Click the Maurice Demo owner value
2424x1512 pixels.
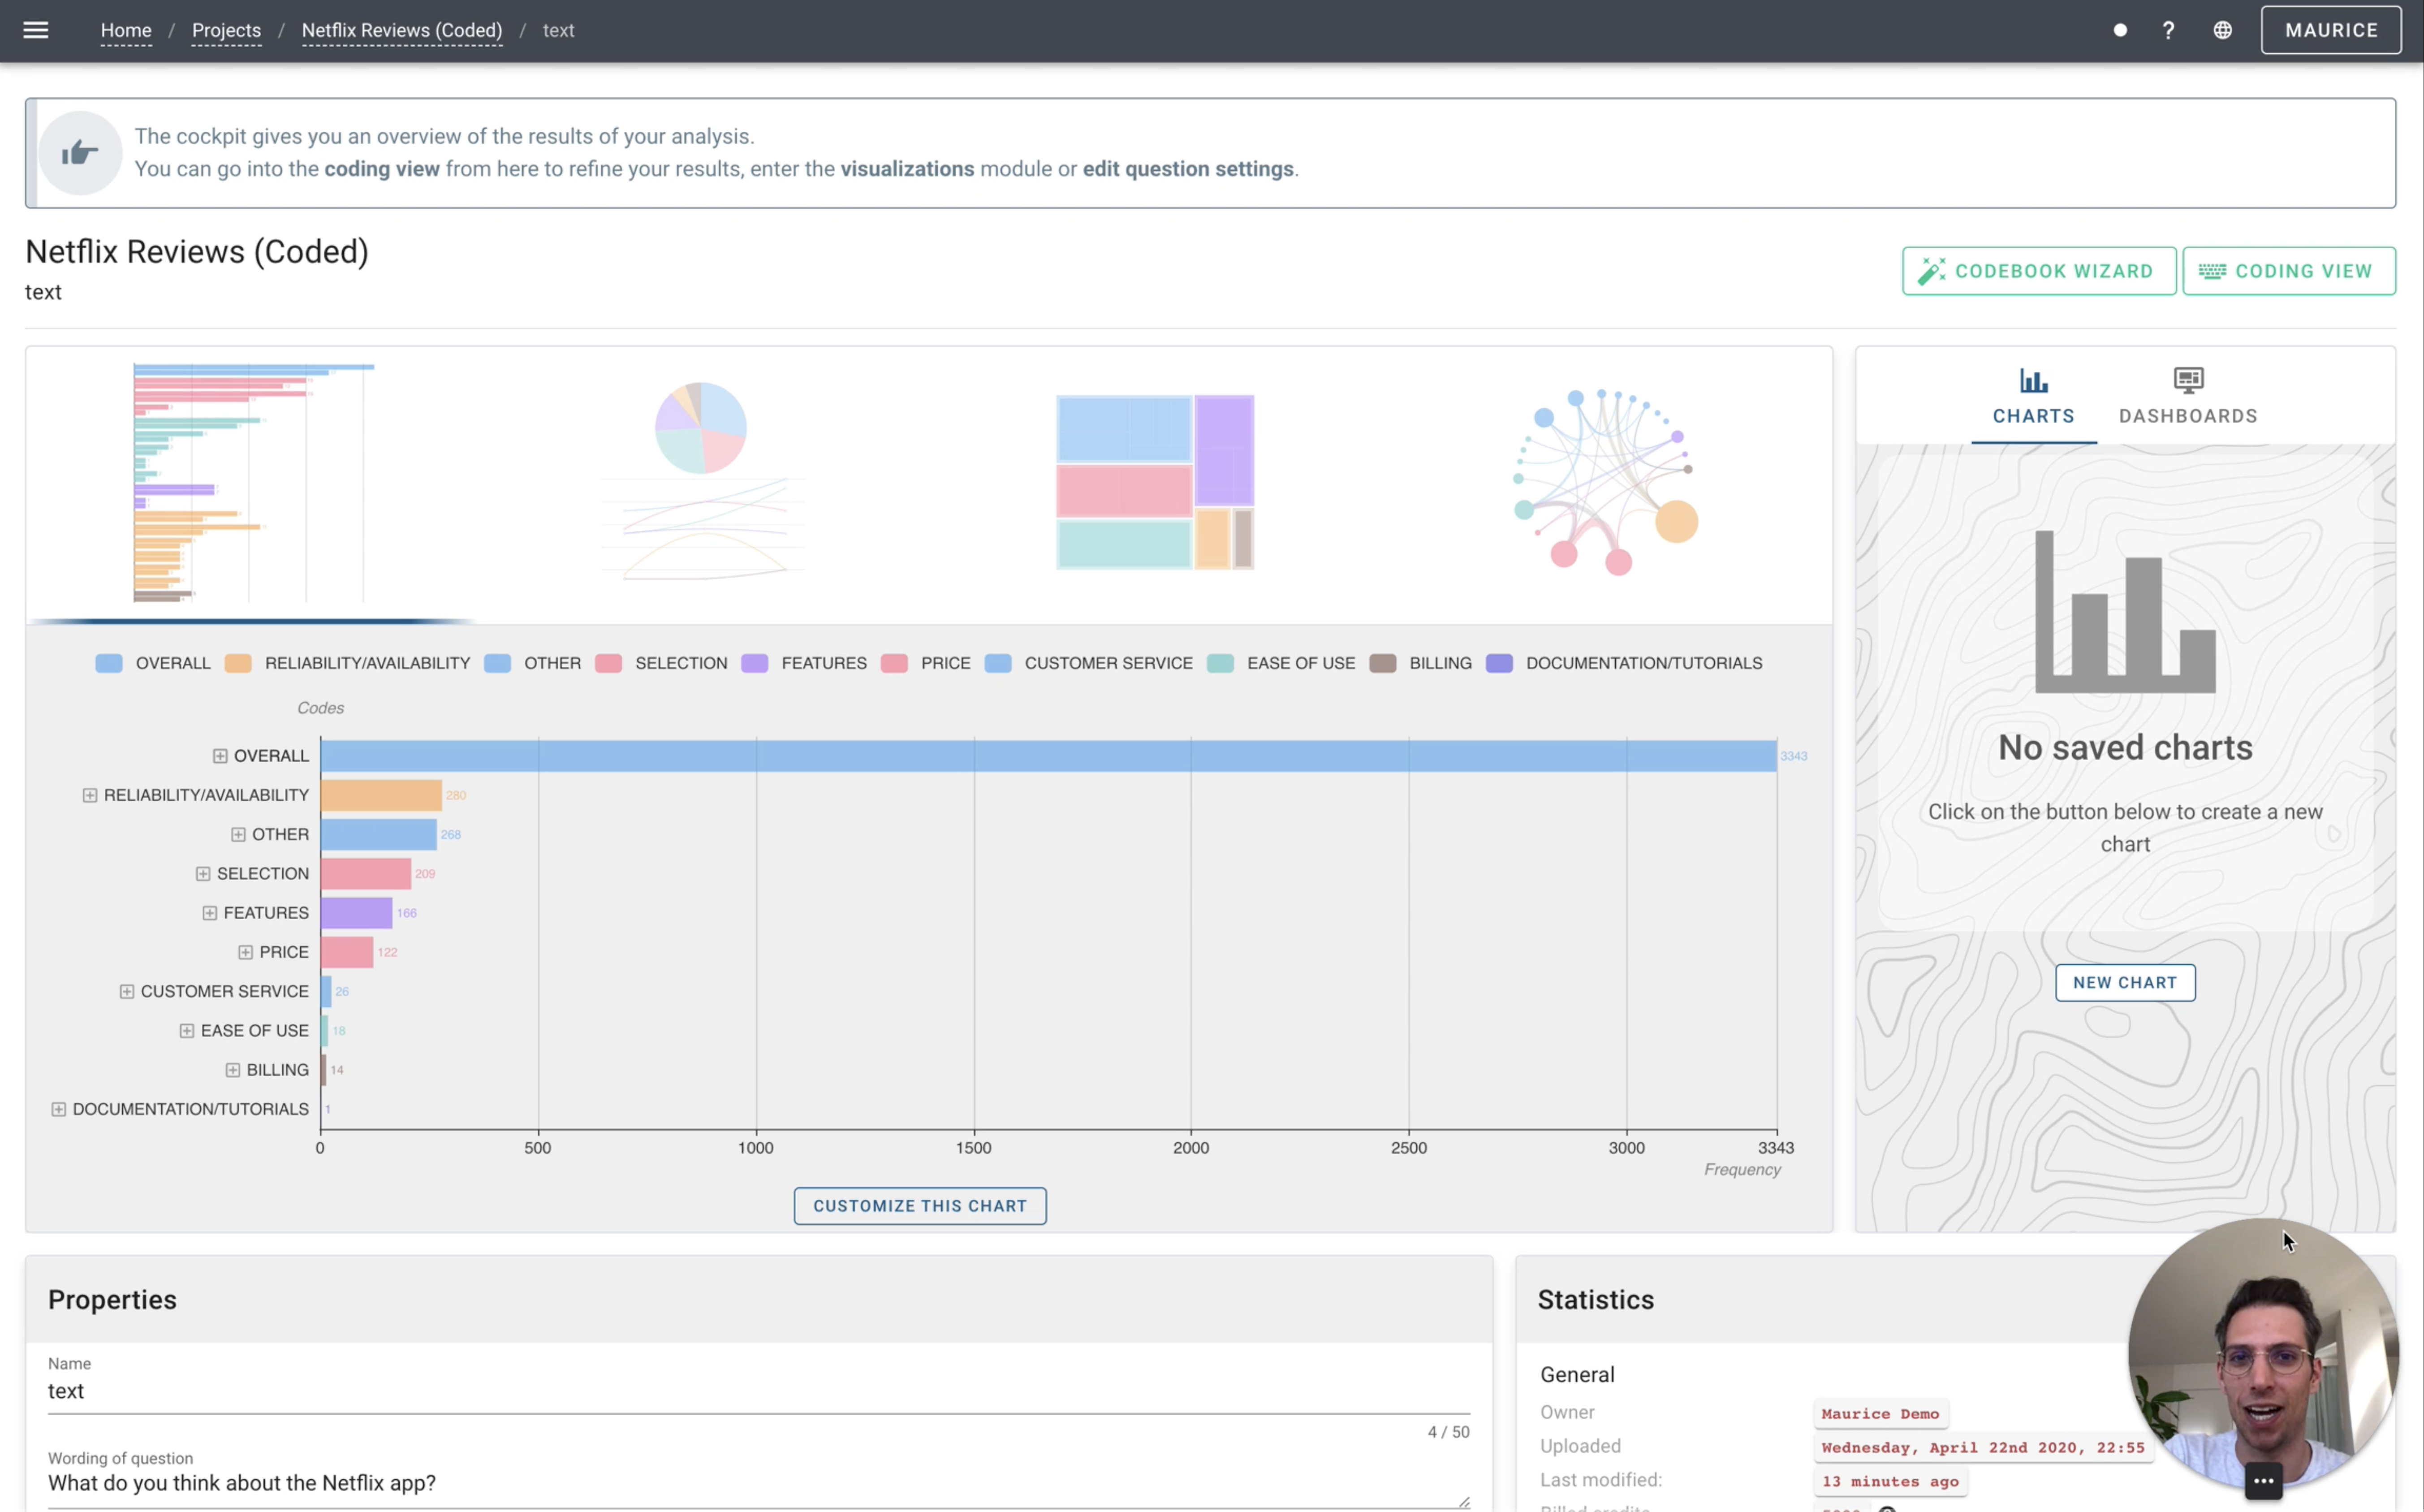click(x=1879, y=1413)
